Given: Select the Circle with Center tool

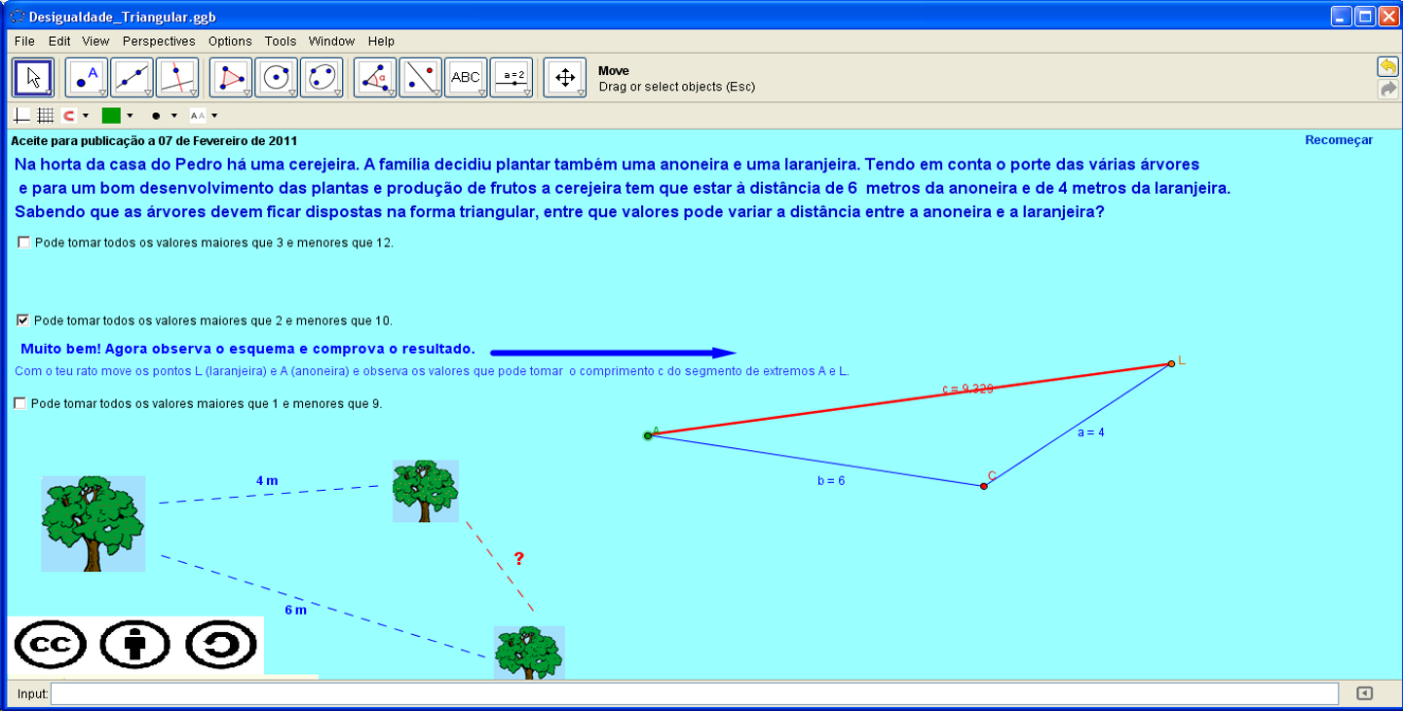Looking at the screenshot, I should pyautogui.click(x=276, y=78).
